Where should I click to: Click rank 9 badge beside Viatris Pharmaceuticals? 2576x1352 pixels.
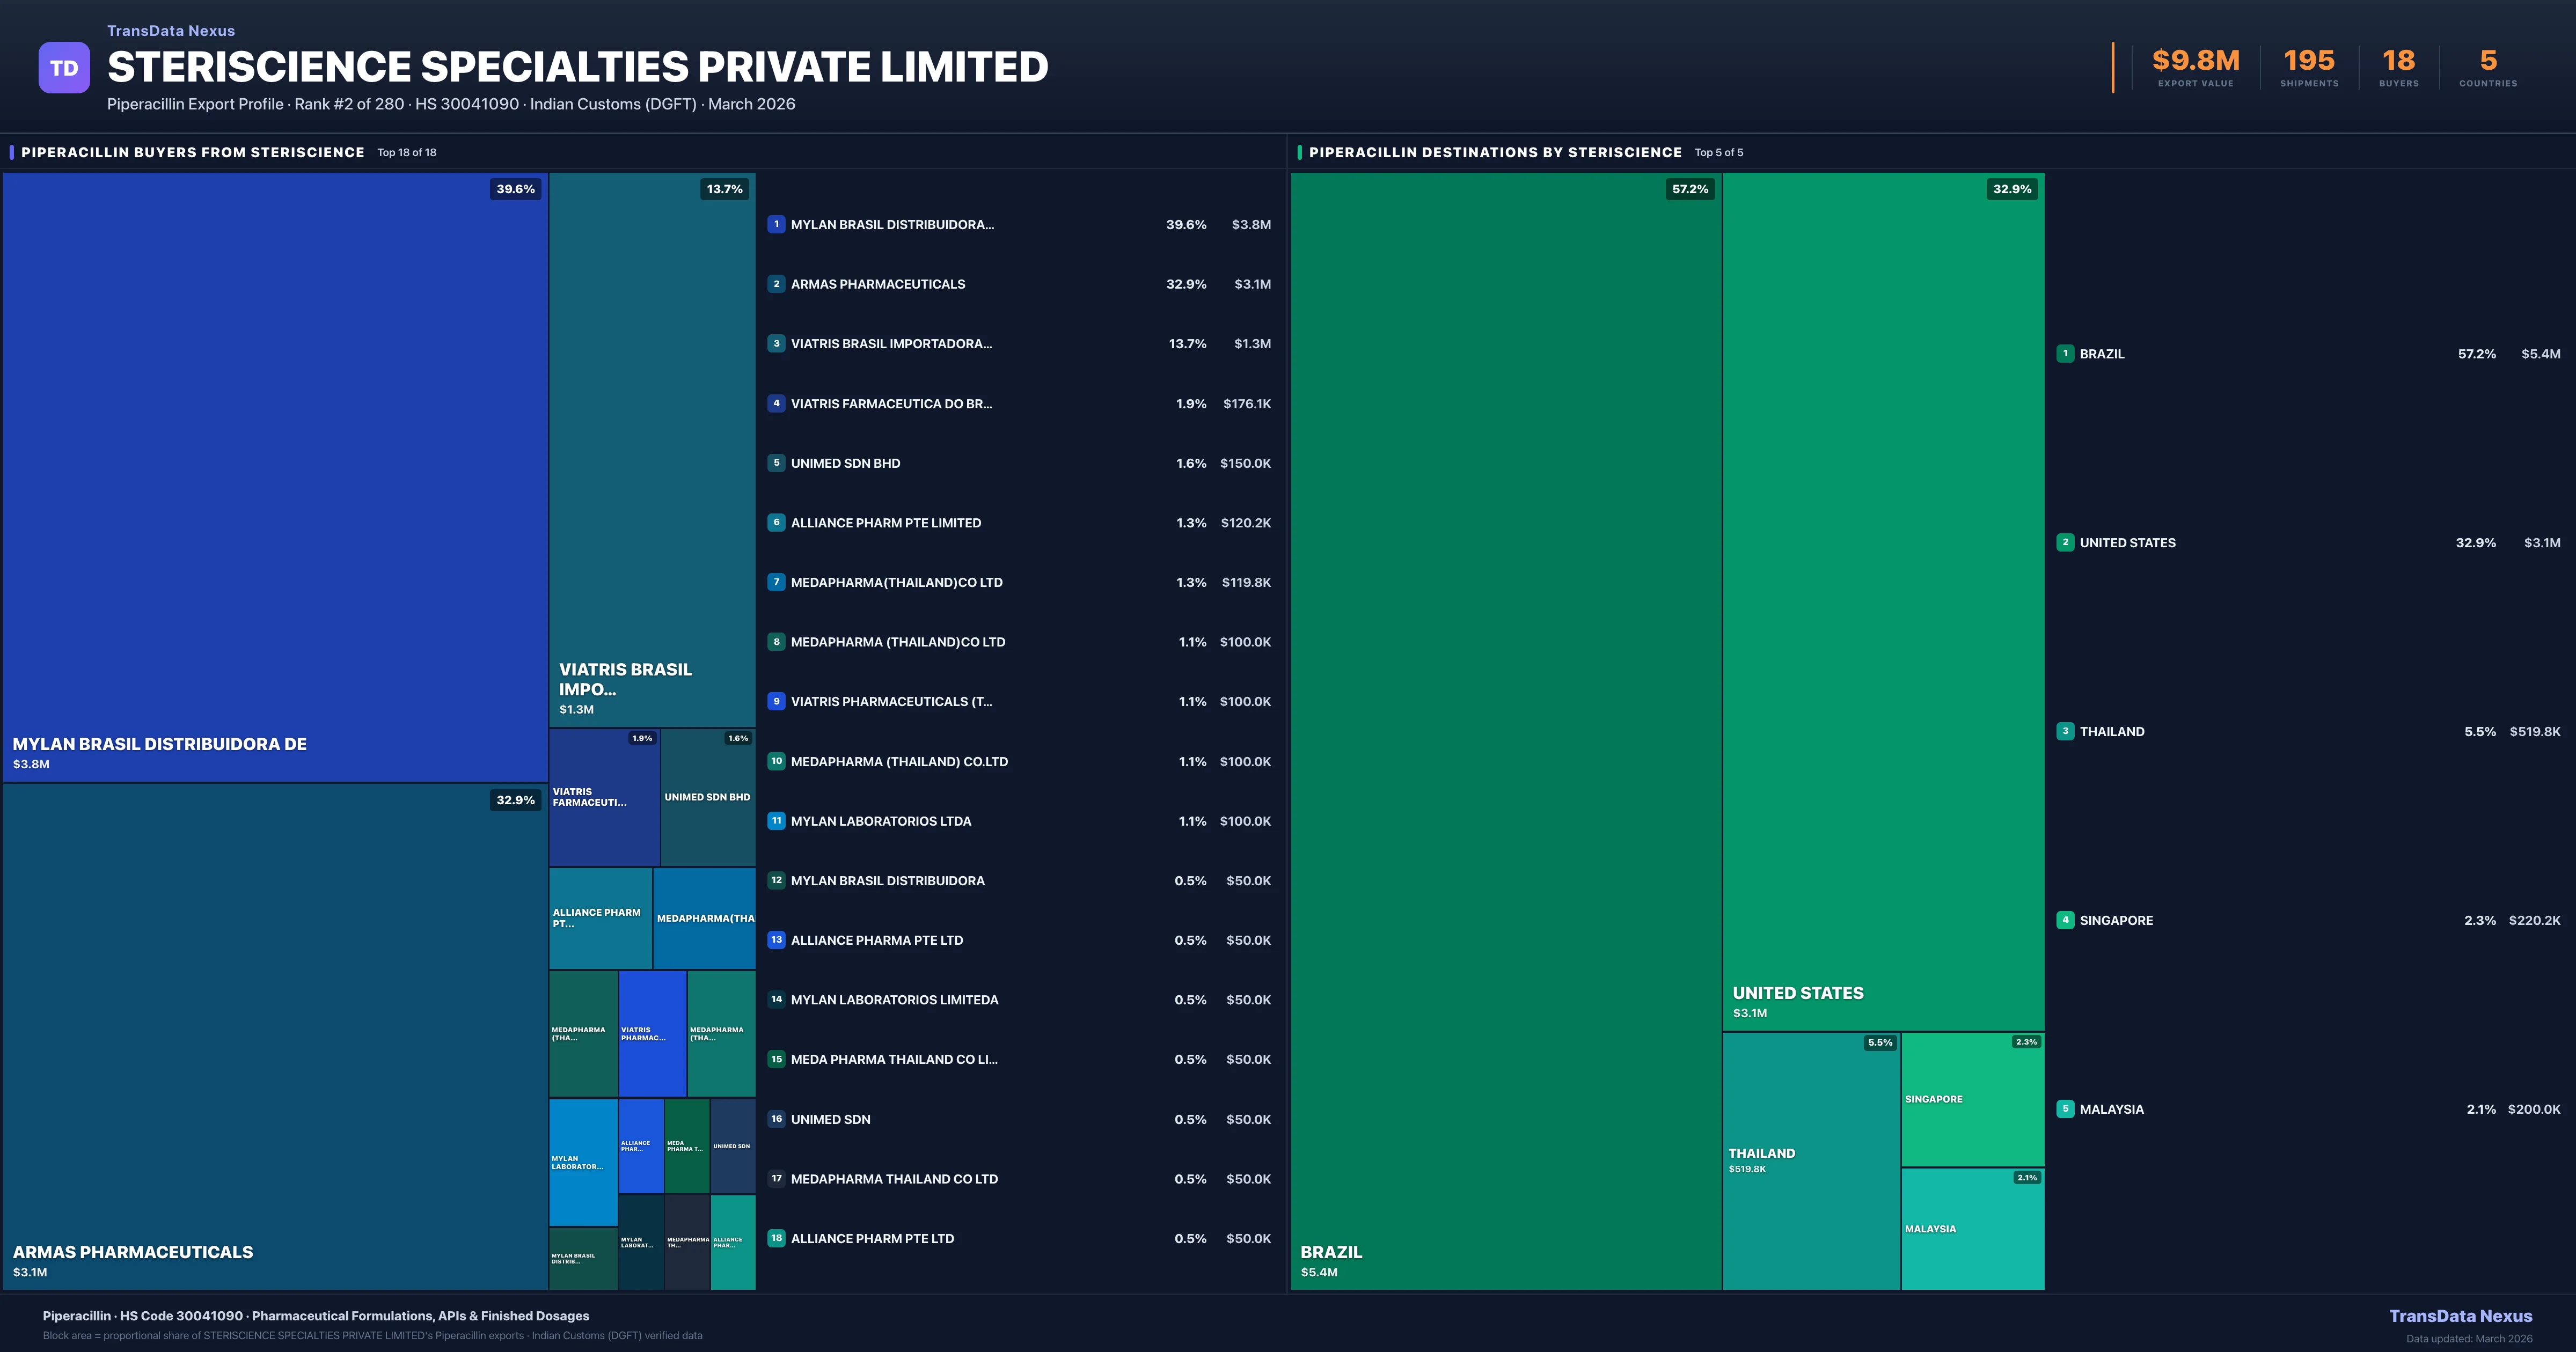click(x=776, y=701)
